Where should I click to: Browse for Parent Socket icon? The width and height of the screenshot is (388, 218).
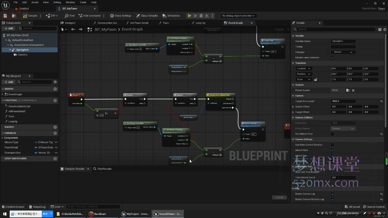click(348, 91)
